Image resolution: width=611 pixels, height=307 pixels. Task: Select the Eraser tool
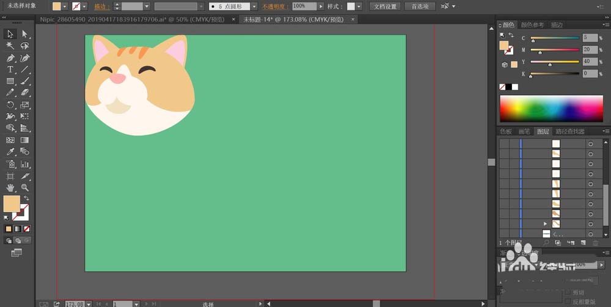point(24,93)
